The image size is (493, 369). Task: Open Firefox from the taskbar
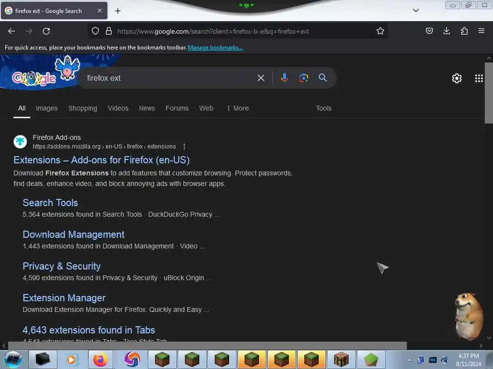tap(100, 359)
